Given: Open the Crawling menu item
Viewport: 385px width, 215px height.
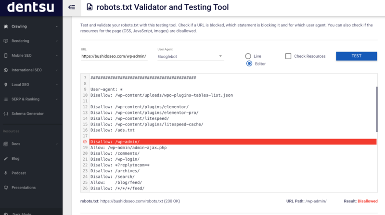Looking at the screenshot, I should 31,26.
